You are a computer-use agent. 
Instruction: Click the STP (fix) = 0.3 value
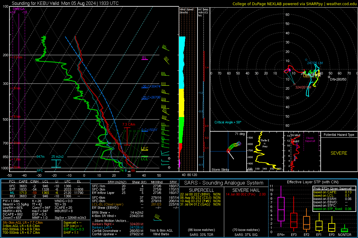(74, 229)
